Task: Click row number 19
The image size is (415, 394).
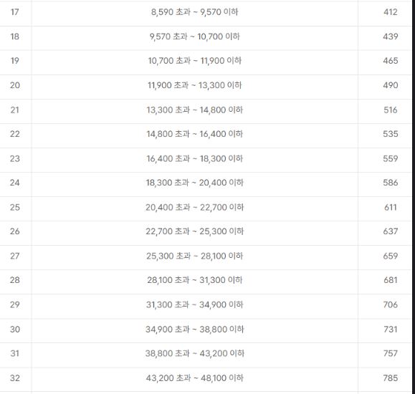Action: pos(15,61)
